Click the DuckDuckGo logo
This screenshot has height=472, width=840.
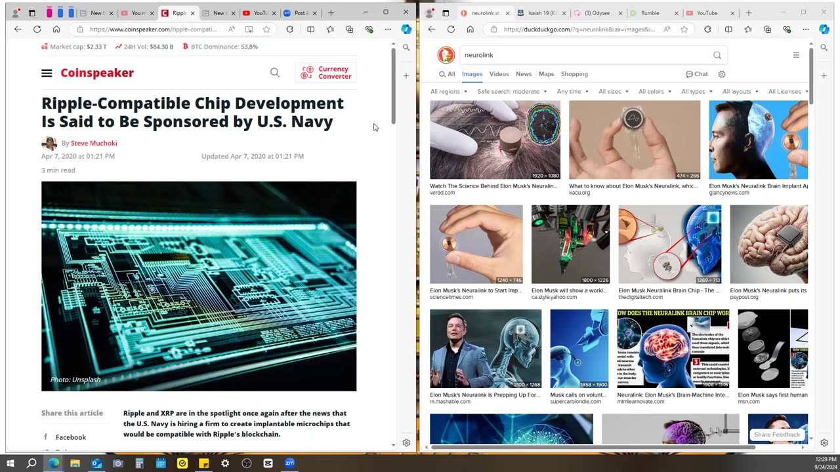(x=446, y=55)
